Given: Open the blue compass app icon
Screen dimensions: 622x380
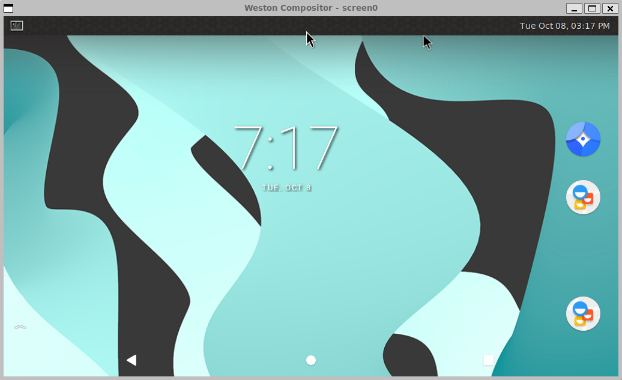Looking at the screenshot, I should [x=583, y=139].
